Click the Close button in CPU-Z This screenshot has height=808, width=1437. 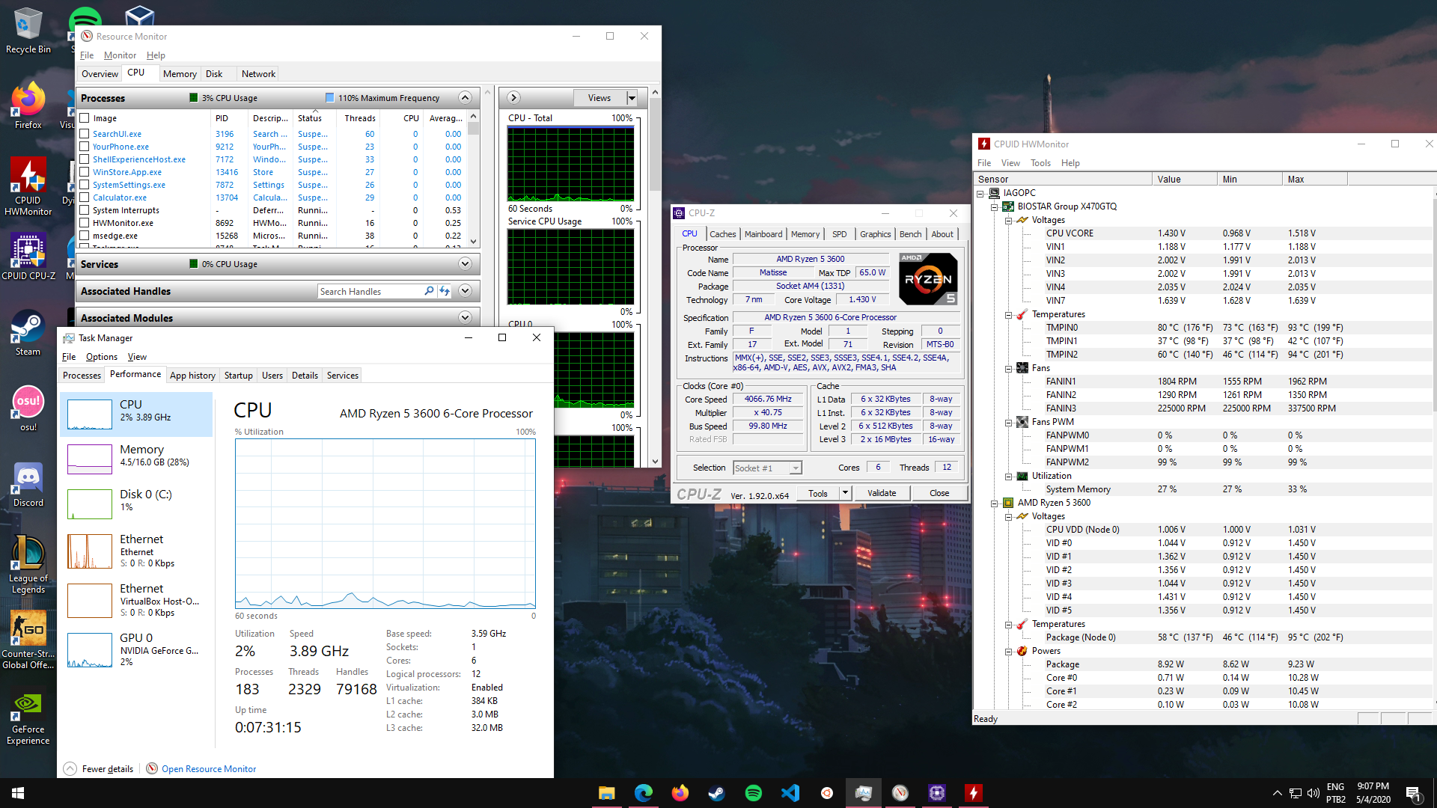[x=939, y=493]
